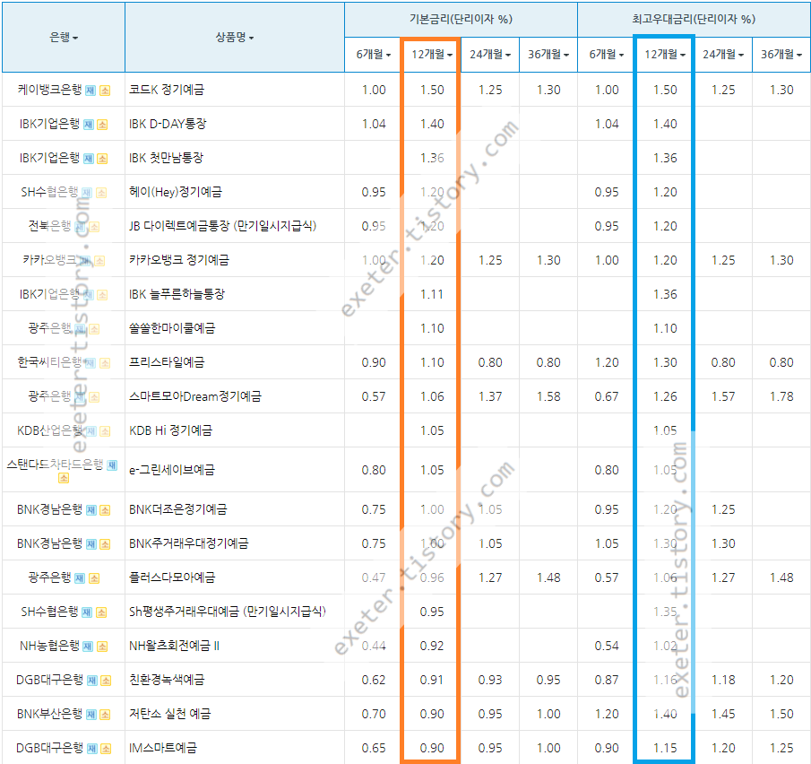Sort by 최고우대금리 24개월 column
The width and height of the screenshot is (811, 764).
(723, 54)
